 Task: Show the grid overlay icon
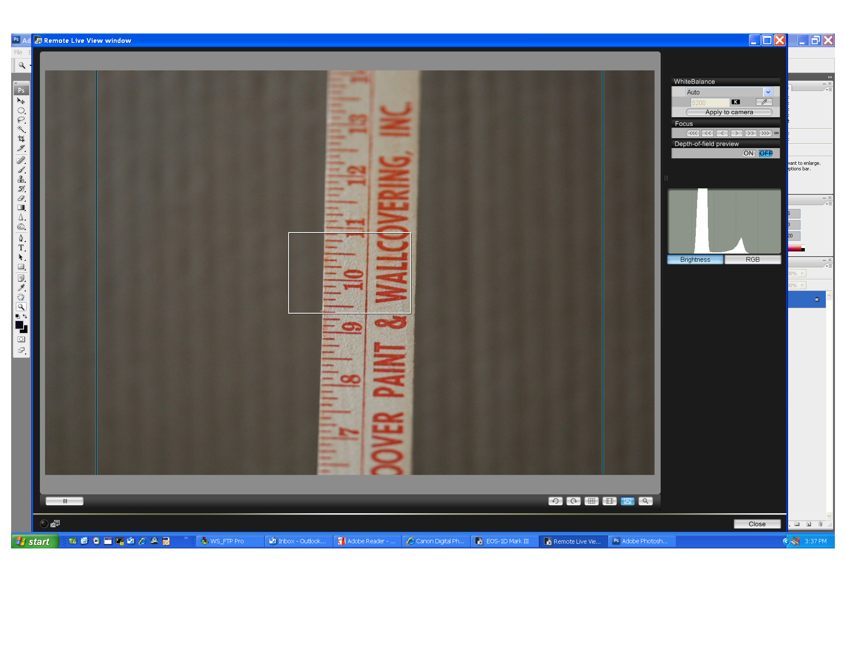click(x=591, y=501)
